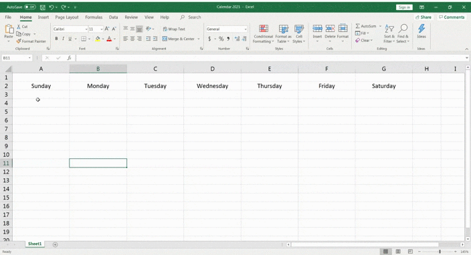Switch to the Page Layout tab

tap(67, 17)
